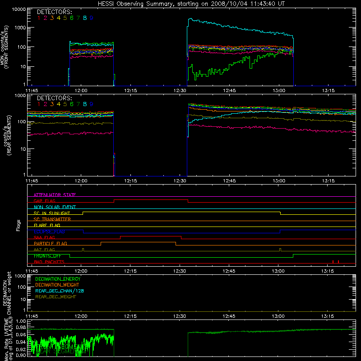Select pink detector '2' in front segments legend
361x361 pixels.
click(46, 18)
